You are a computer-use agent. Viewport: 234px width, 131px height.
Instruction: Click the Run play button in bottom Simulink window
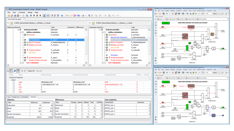click(193, 72)
